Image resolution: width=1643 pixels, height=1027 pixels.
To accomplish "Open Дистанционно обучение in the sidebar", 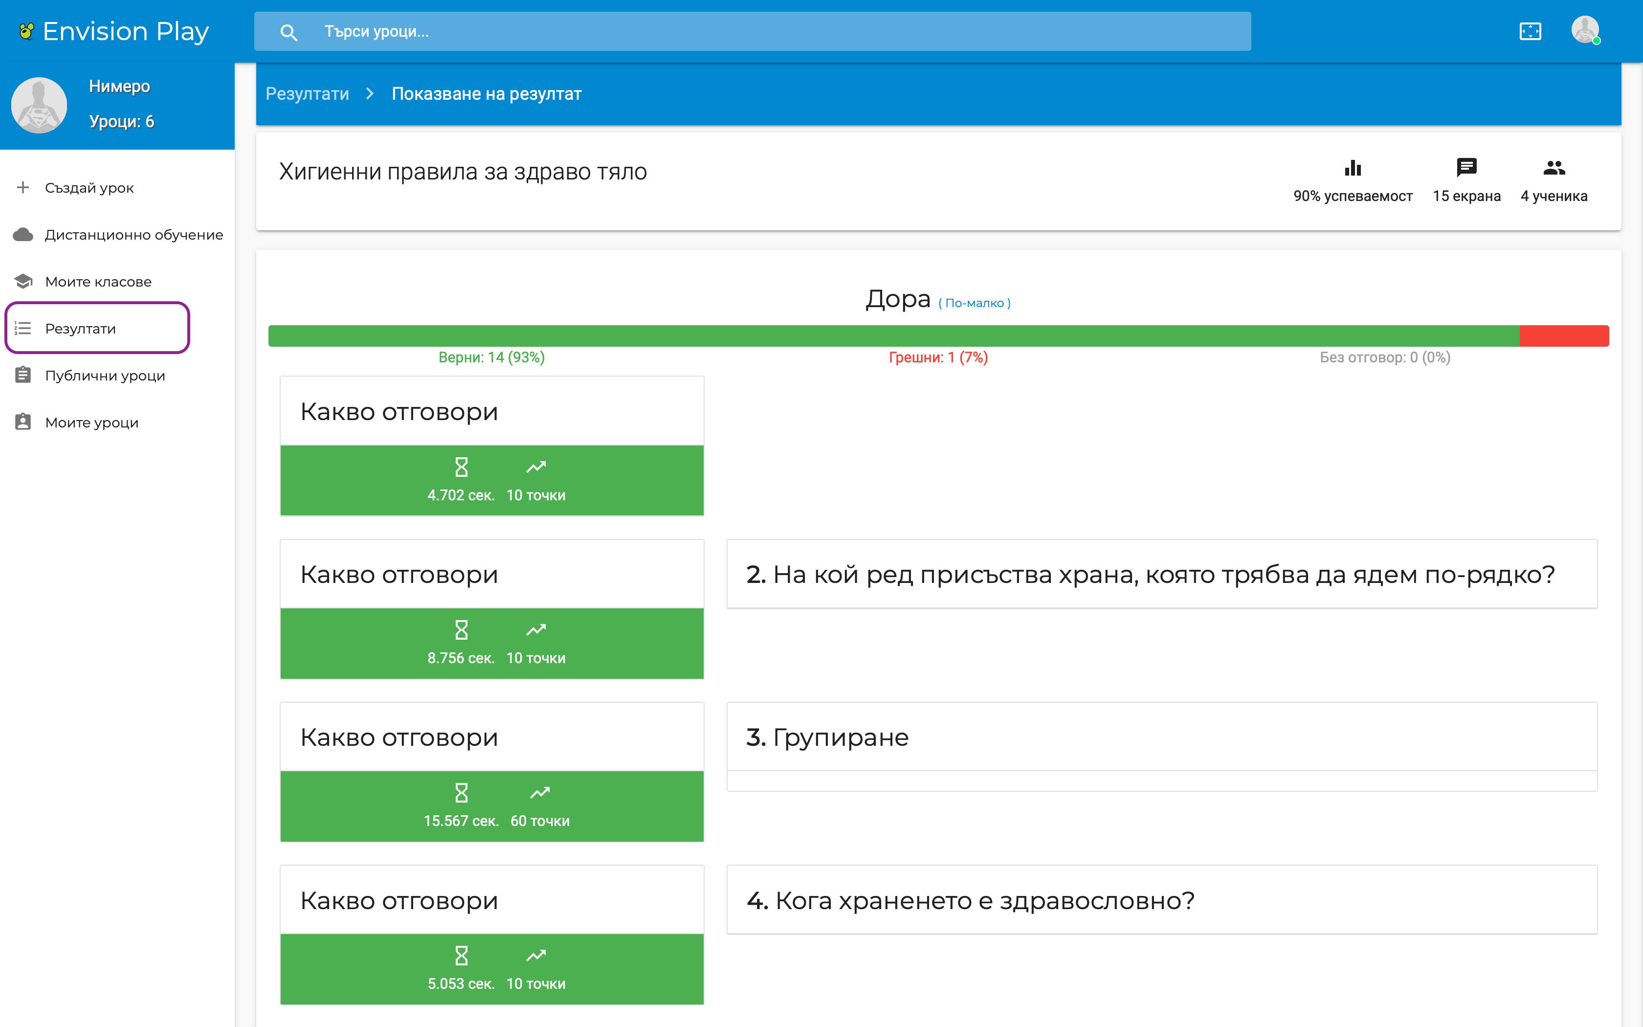I will tap(134, 234).
